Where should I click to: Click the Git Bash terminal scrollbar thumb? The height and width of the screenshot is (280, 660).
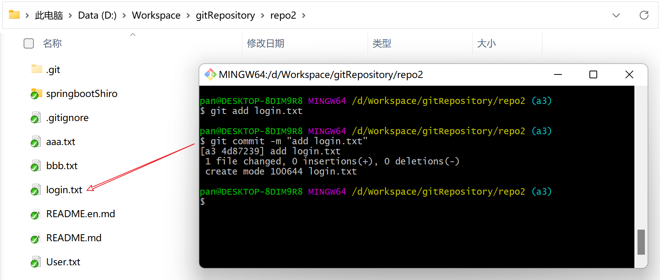tap(641, 242)
